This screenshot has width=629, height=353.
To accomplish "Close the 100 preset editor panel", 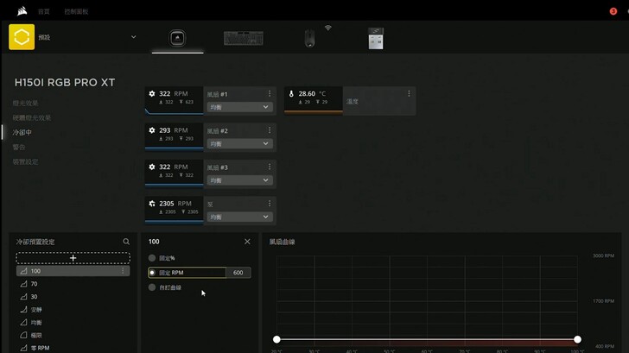I will 247,242.
